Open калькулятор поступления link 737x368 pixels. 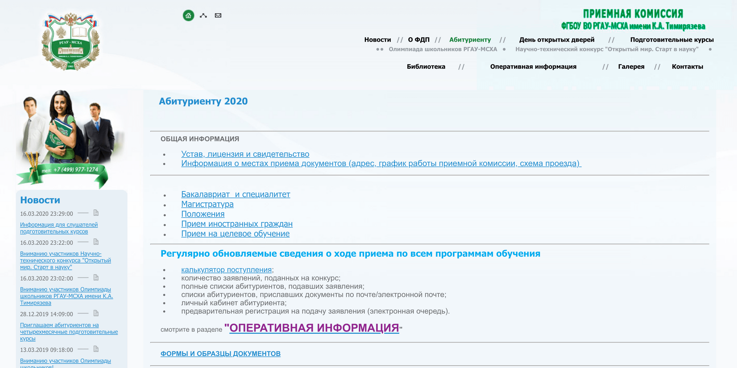point(227,270)
